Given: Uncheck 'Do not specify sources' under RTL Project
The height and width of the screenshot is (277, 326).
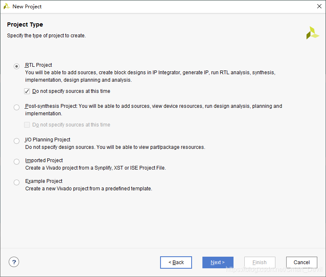Looking at the screenshot, I should pos(27,91).
